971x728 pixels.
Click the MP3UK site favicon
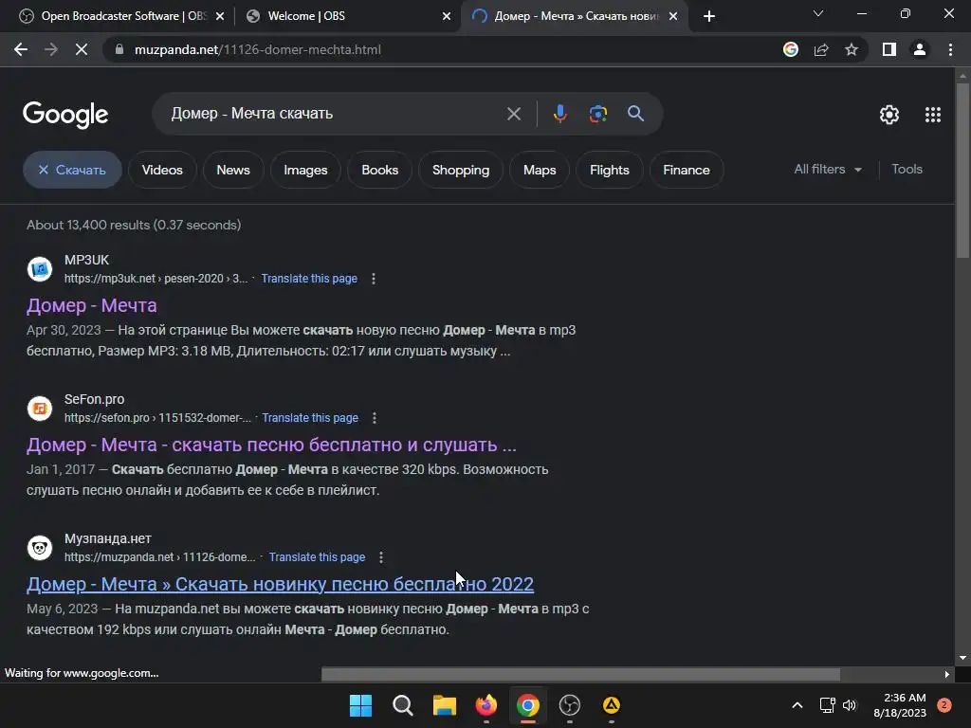pos(40,269)
